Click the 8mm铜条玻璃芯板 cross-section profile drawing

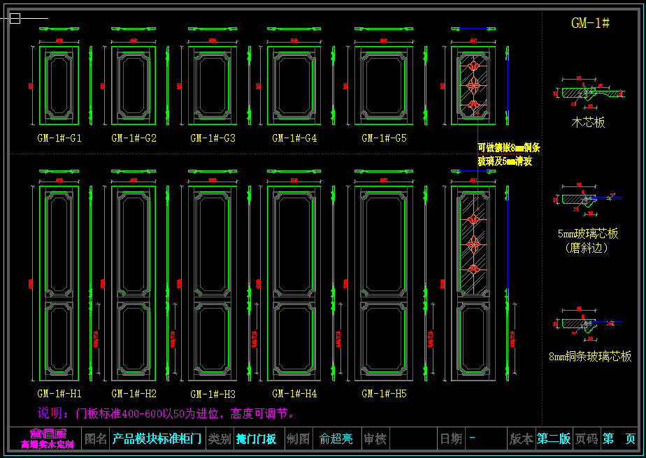point(589,323)
